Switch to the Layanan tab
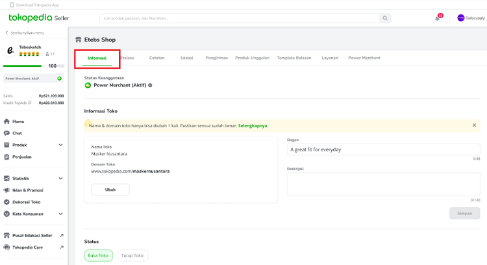487x265 pixels. coord(330,58)
